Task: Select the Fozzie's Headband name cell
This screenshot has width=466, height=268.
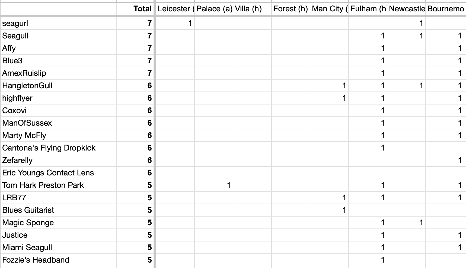Action: pyautogui.click(x=58, y=260)
